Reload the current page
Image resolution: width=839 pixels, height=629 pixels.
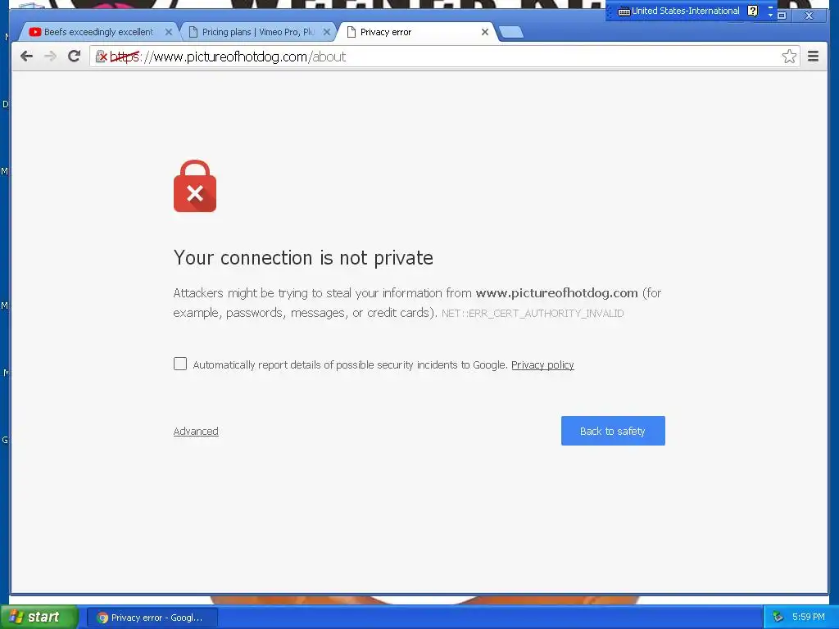(x=75, y=57)
